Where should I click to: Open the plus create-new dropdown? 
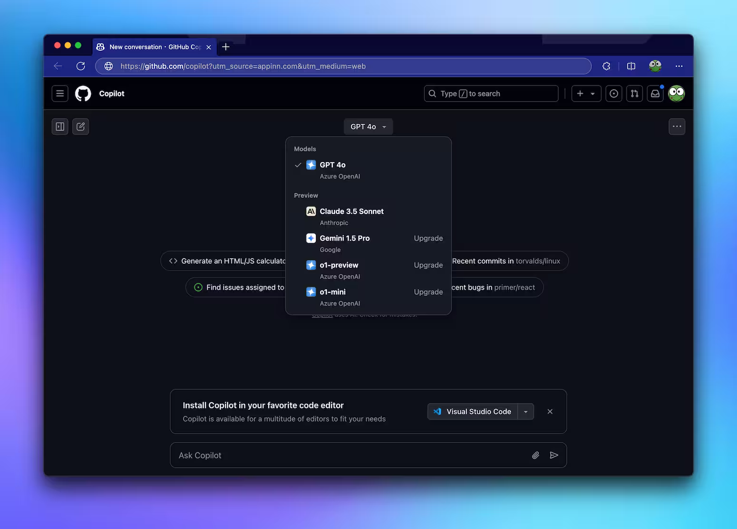coord(586,94)
